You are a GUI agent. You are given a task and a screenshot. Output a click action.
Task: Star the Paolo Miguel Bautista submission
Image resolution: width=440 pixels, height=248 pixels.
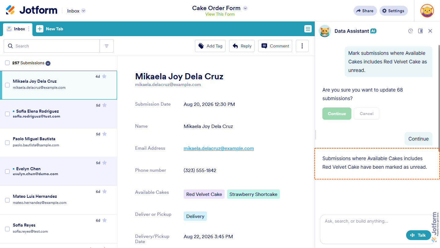[105, 134]
